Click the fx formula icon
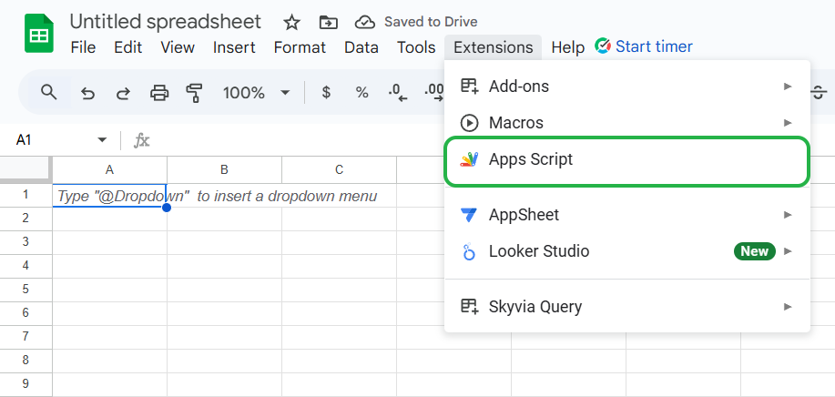 point(142,140)
